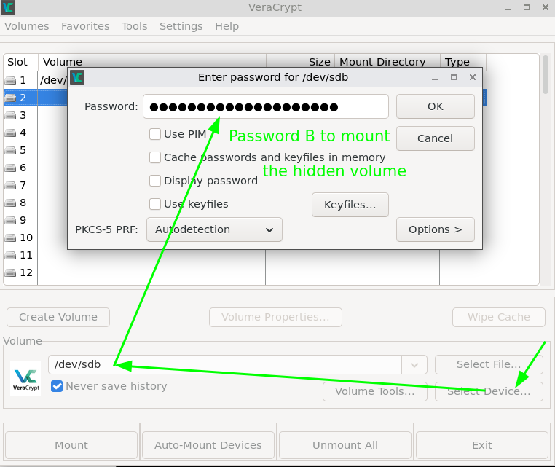The width and height of the screenshot is (555, 467).
Task: Select the drive icon for slot 12
Action: pos(10,272)
